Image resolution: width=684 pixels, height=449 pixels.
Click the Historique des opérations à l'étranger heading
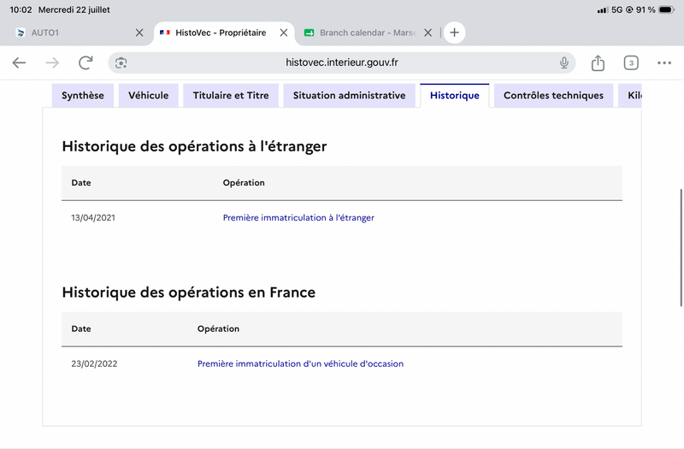(x=194, y=146)
